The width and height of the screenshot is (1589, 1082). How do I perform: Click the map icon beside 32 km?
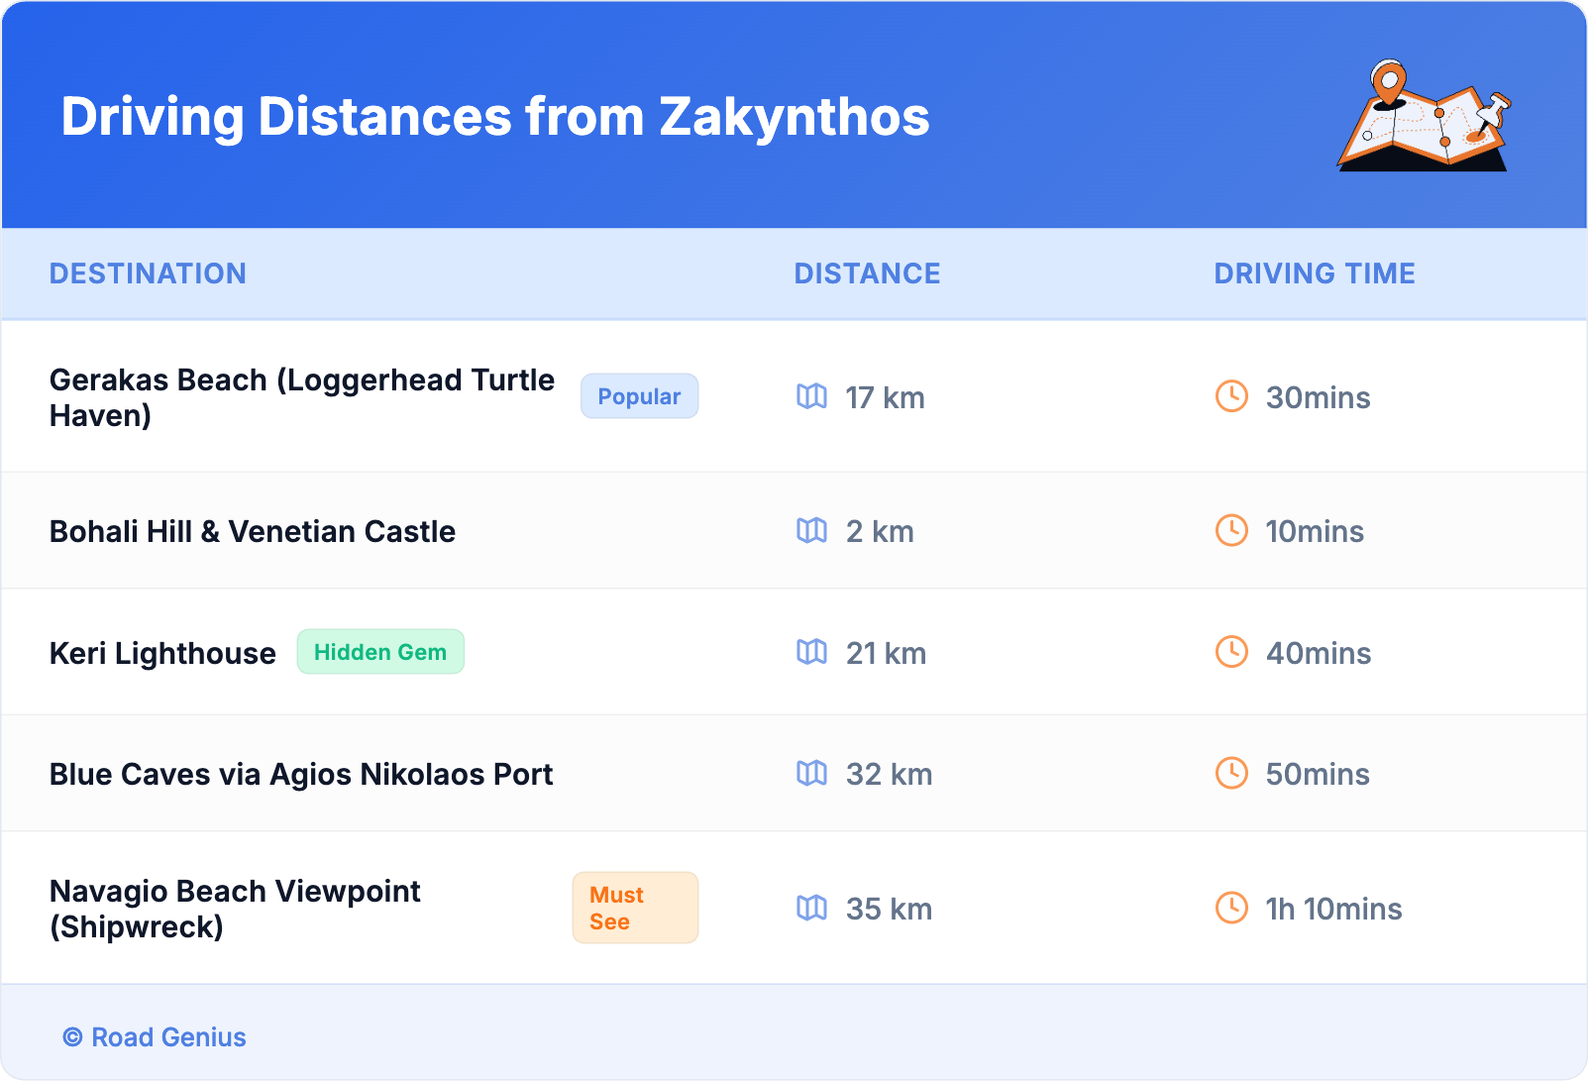[x=811, y=773]
